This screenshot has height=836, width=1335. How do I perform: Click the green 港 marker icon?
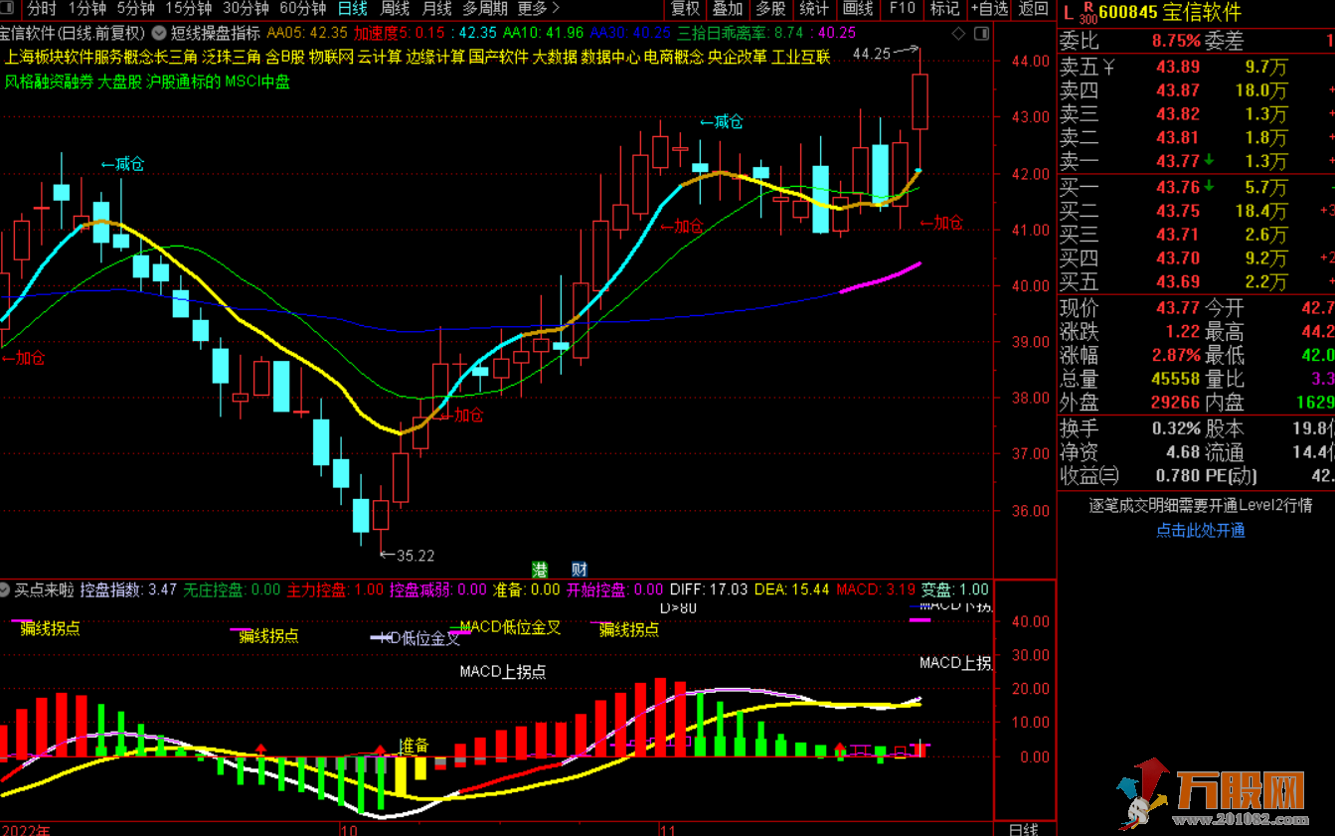540,570
